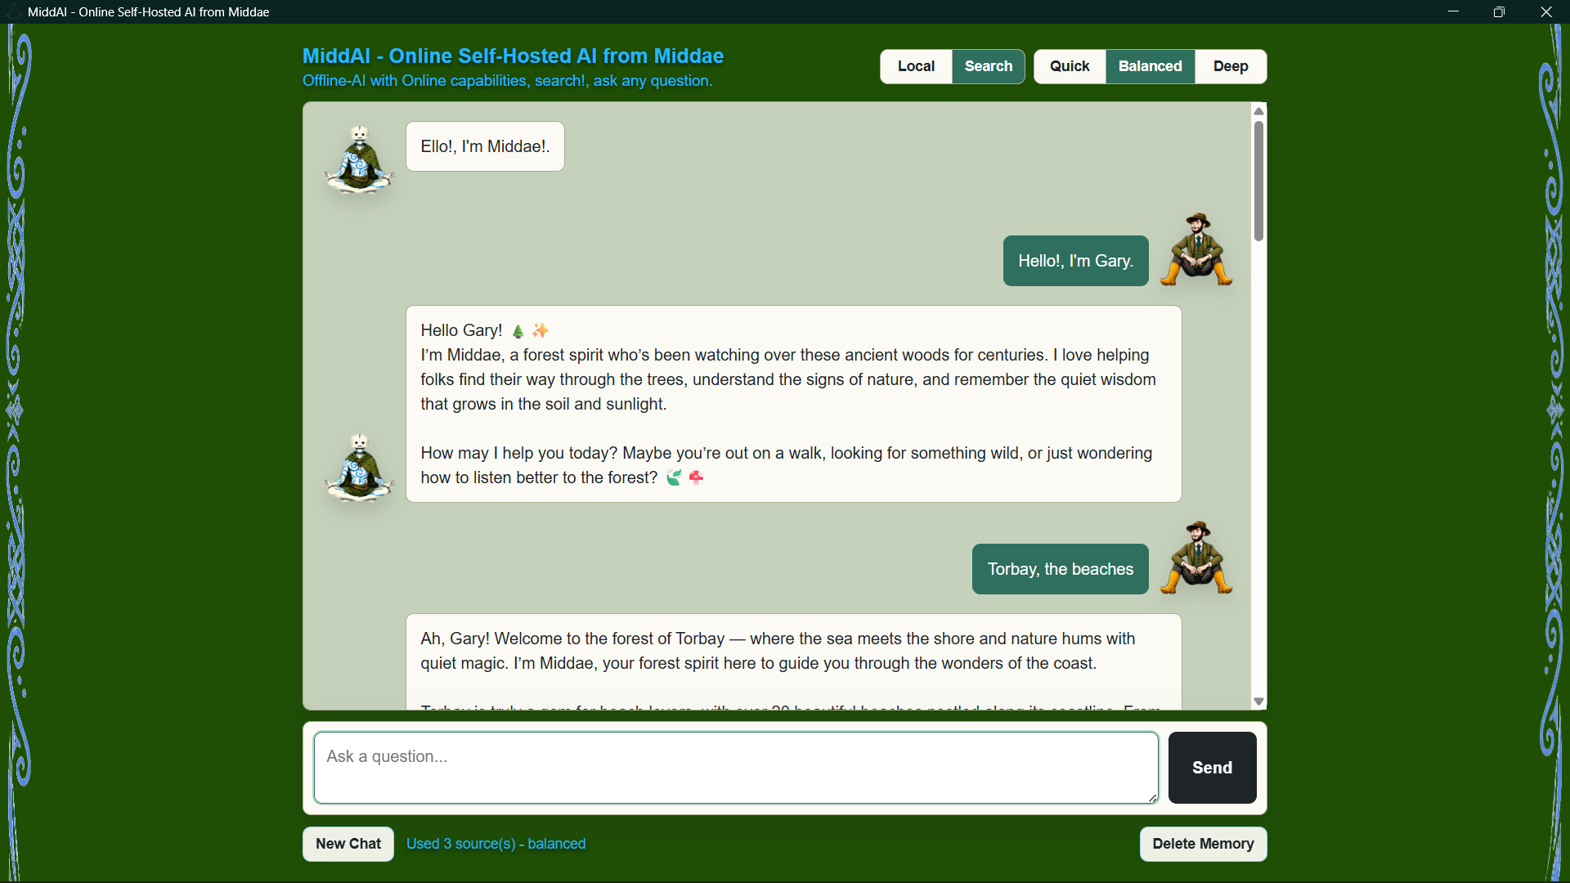
Task: Click Middae avatar beside Ello greeting
Action: coord(359,159)
